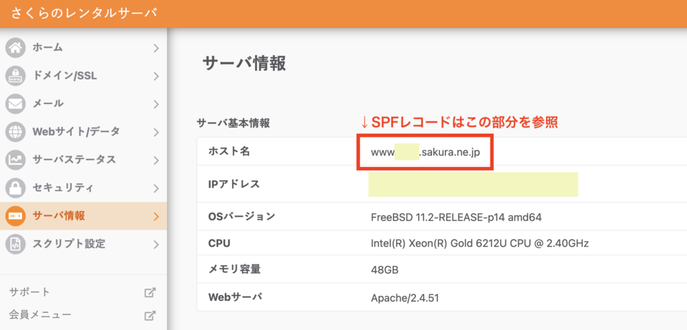This screenshot has height=330, width=687.
Task: Expand the ホーム menu chevron
Action: click(156, 48)
